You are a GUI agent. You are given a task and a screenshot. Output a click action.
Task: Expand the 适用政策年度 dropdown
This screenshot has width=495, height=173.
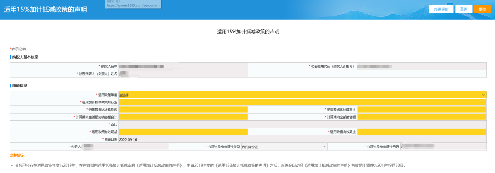pos(302,95)
